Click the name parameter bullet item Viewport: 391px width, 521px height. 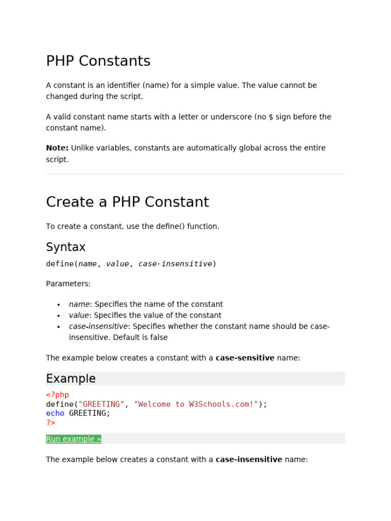[x=146, y=304]
